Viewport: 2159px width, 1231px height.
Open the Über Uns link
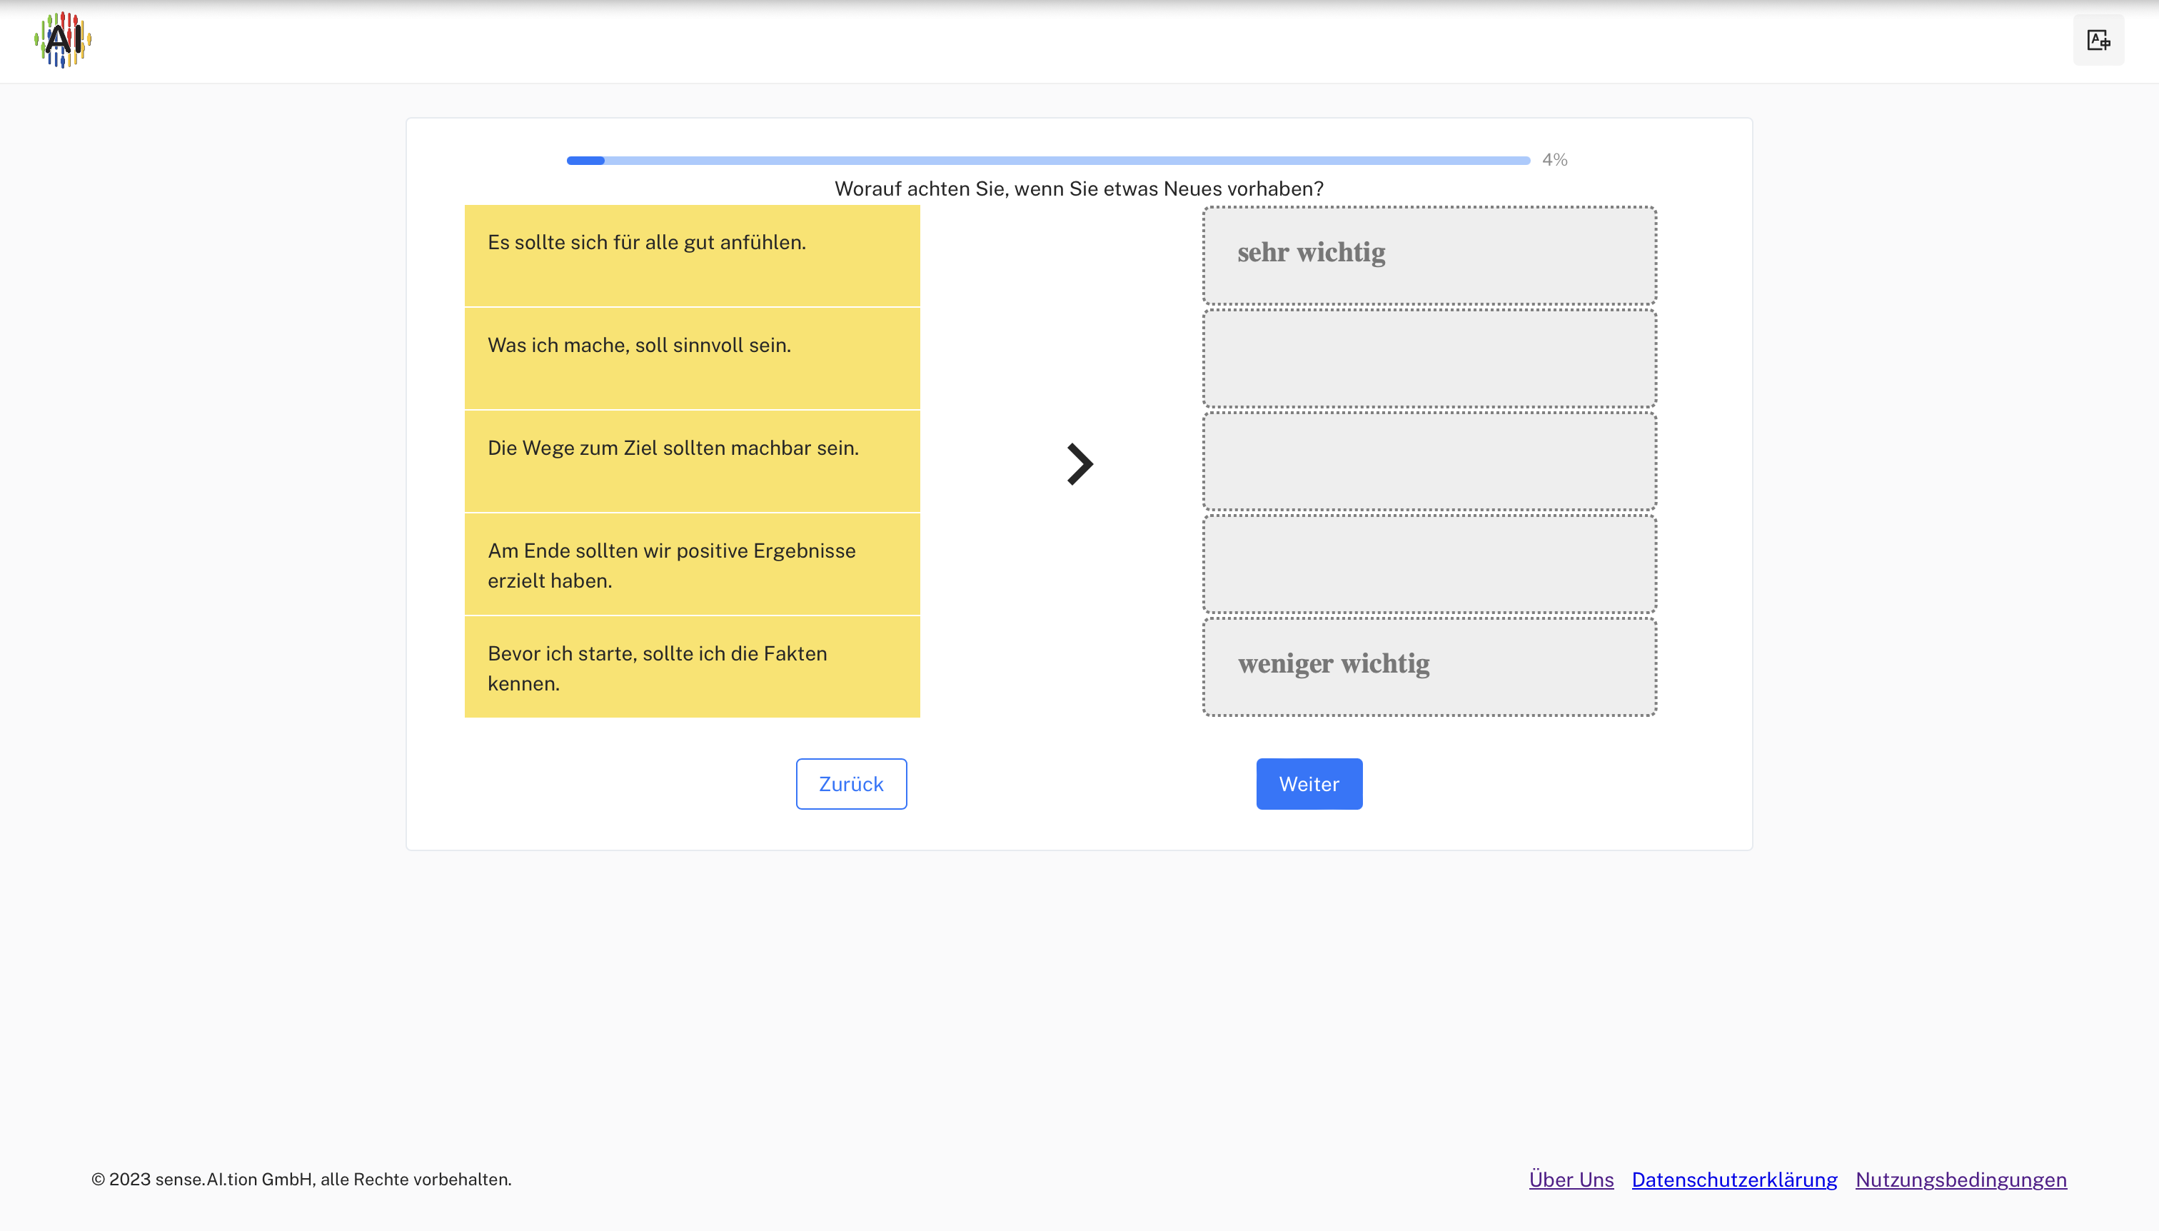(x=1571, y=1180)
